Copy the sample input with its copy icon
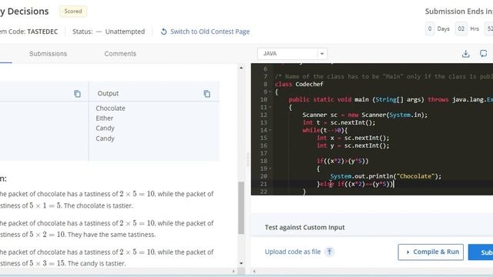This screenshot has height=277, width=493. click(77, 94)
